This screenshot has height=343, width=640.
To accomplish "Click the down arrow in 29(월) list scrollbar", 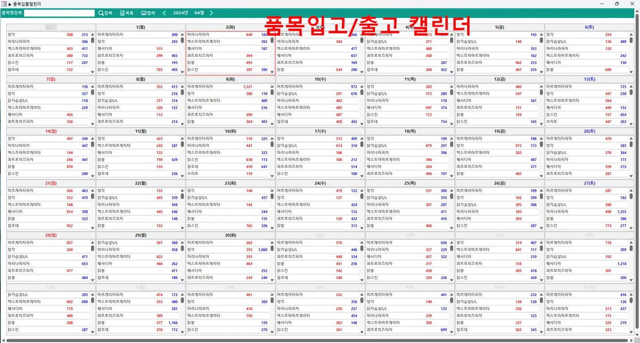I will (x=183, y=279).
